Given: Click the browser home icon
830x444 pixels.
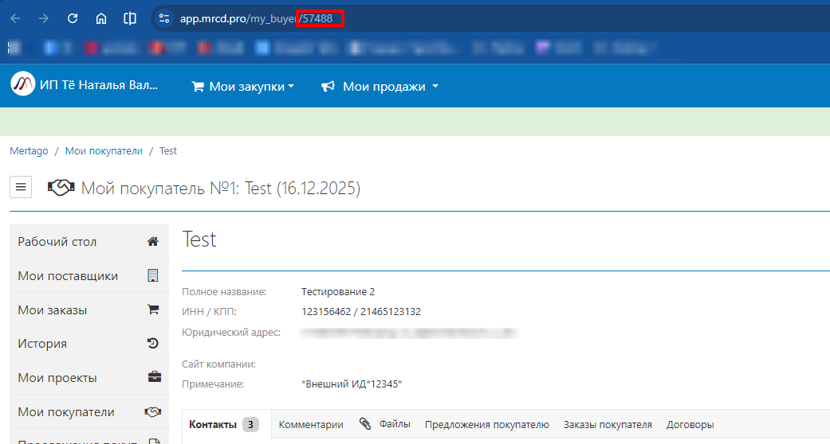Looking at the screenshot, I should point(101,18).
